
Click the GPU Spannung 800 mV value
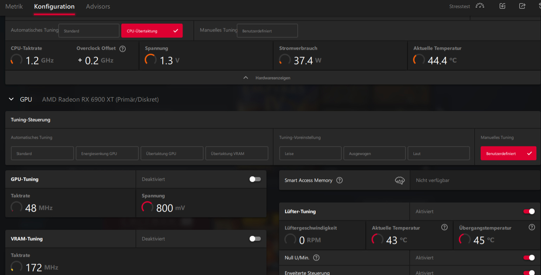click(x=171, y=208)
